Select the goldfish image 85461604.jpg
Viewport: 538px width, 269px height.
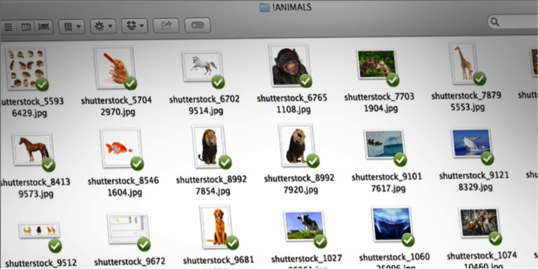click(121, 149)
